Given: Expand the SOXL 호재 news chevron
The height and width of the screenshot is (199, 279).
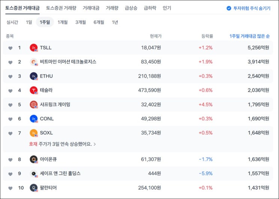Looking at the screenshot, I should point(95,144).
